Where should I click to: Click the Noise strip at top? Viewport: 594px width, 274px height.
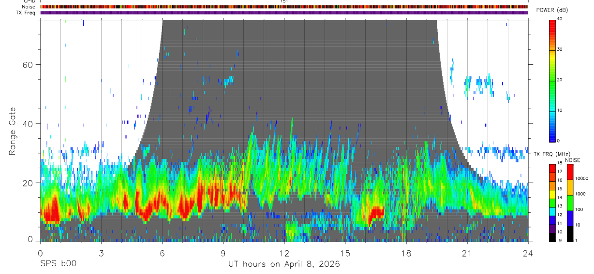(284, 7)
